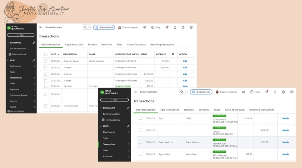This screenshot has width=302, height=168.
Task: Open the Reconcile tab in the back window
Action: 107,44
